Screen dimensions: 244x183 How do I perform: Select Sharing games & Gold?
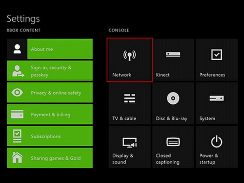point(50,158)
